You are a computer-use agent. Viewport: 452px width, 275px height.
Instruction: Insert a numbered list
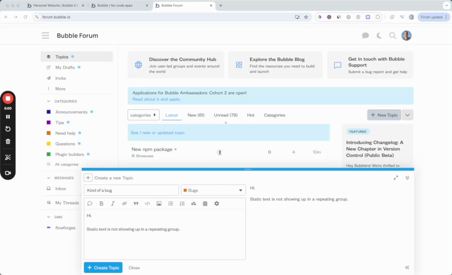click(182, 204)
